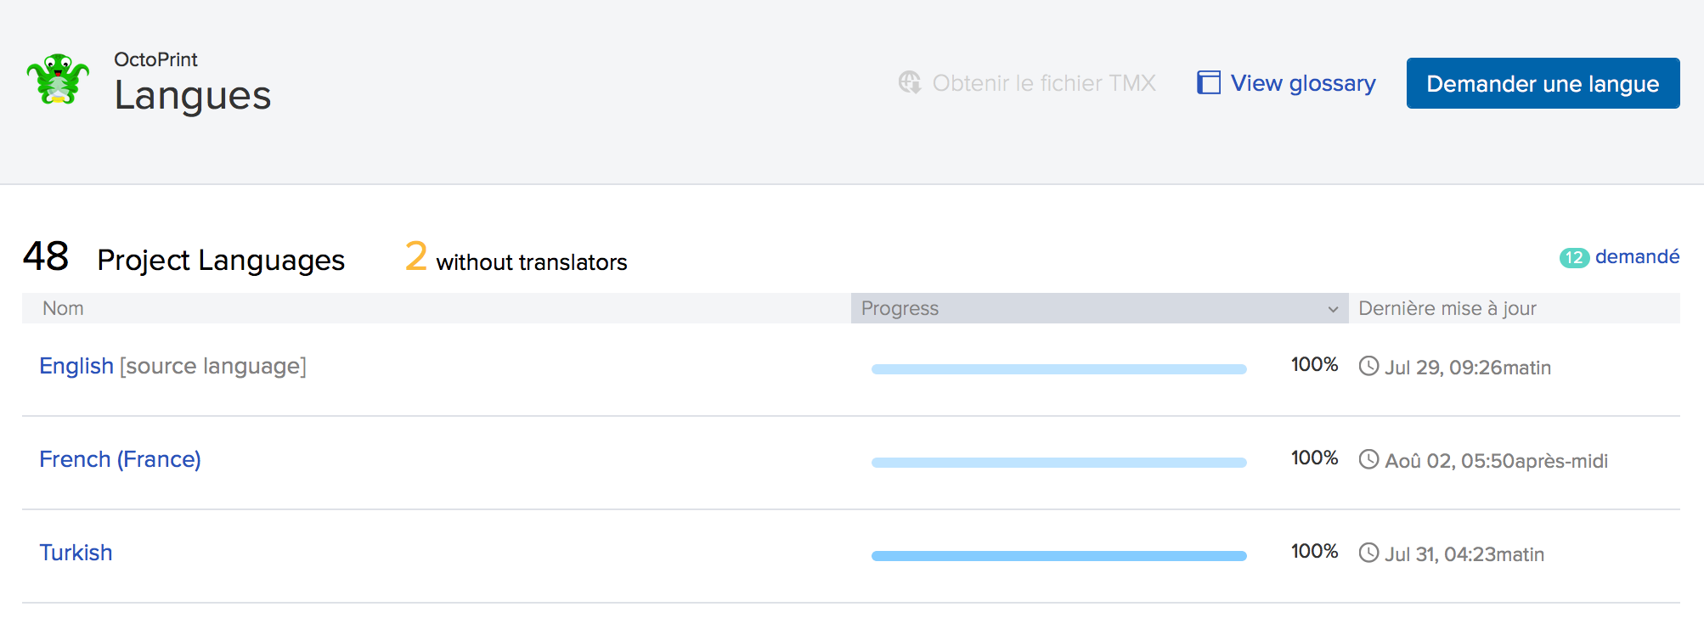The height and width of the screenshot is (618, 1704).
Task: Click the green 12 requests badge
Action: [1574, 257]
